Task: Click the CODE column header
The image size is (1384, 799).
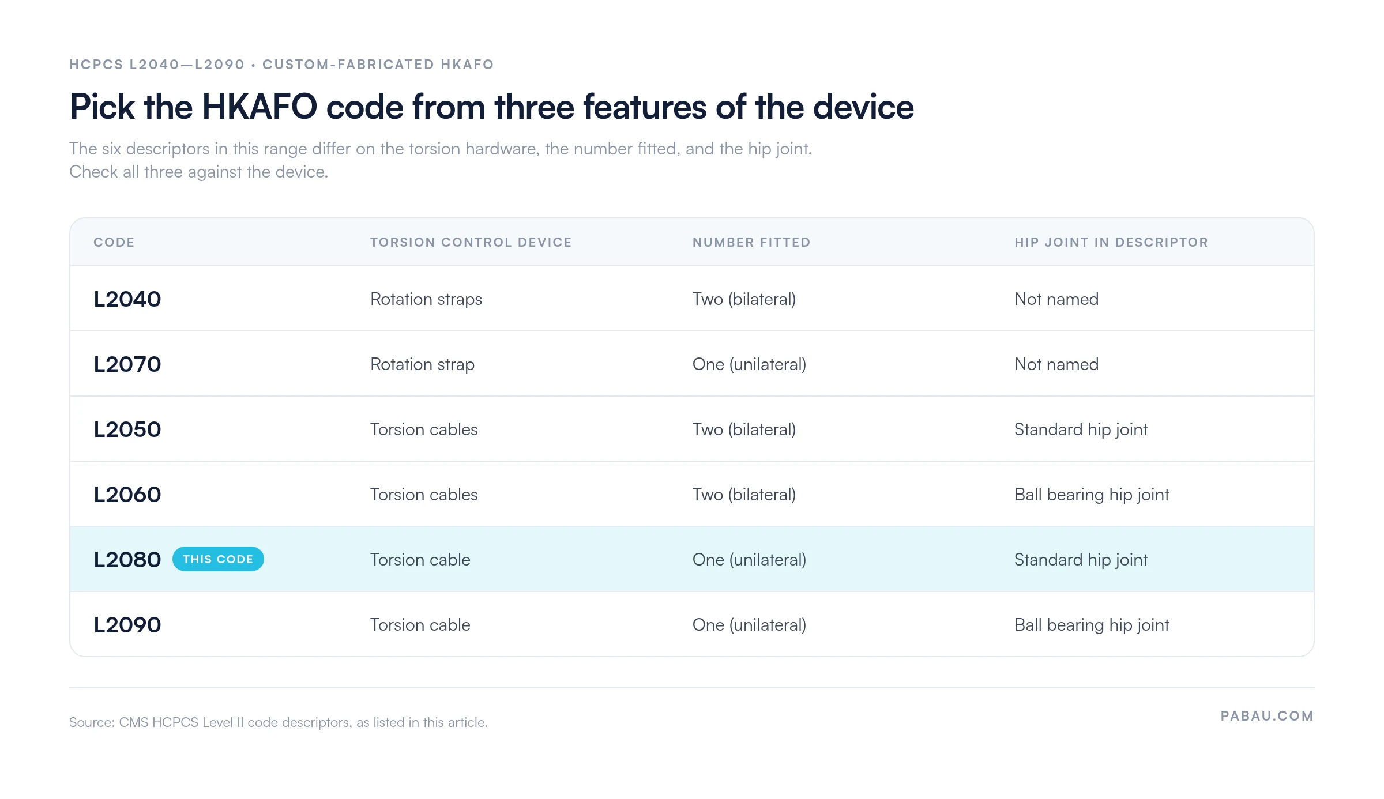Action: point(114,242)
